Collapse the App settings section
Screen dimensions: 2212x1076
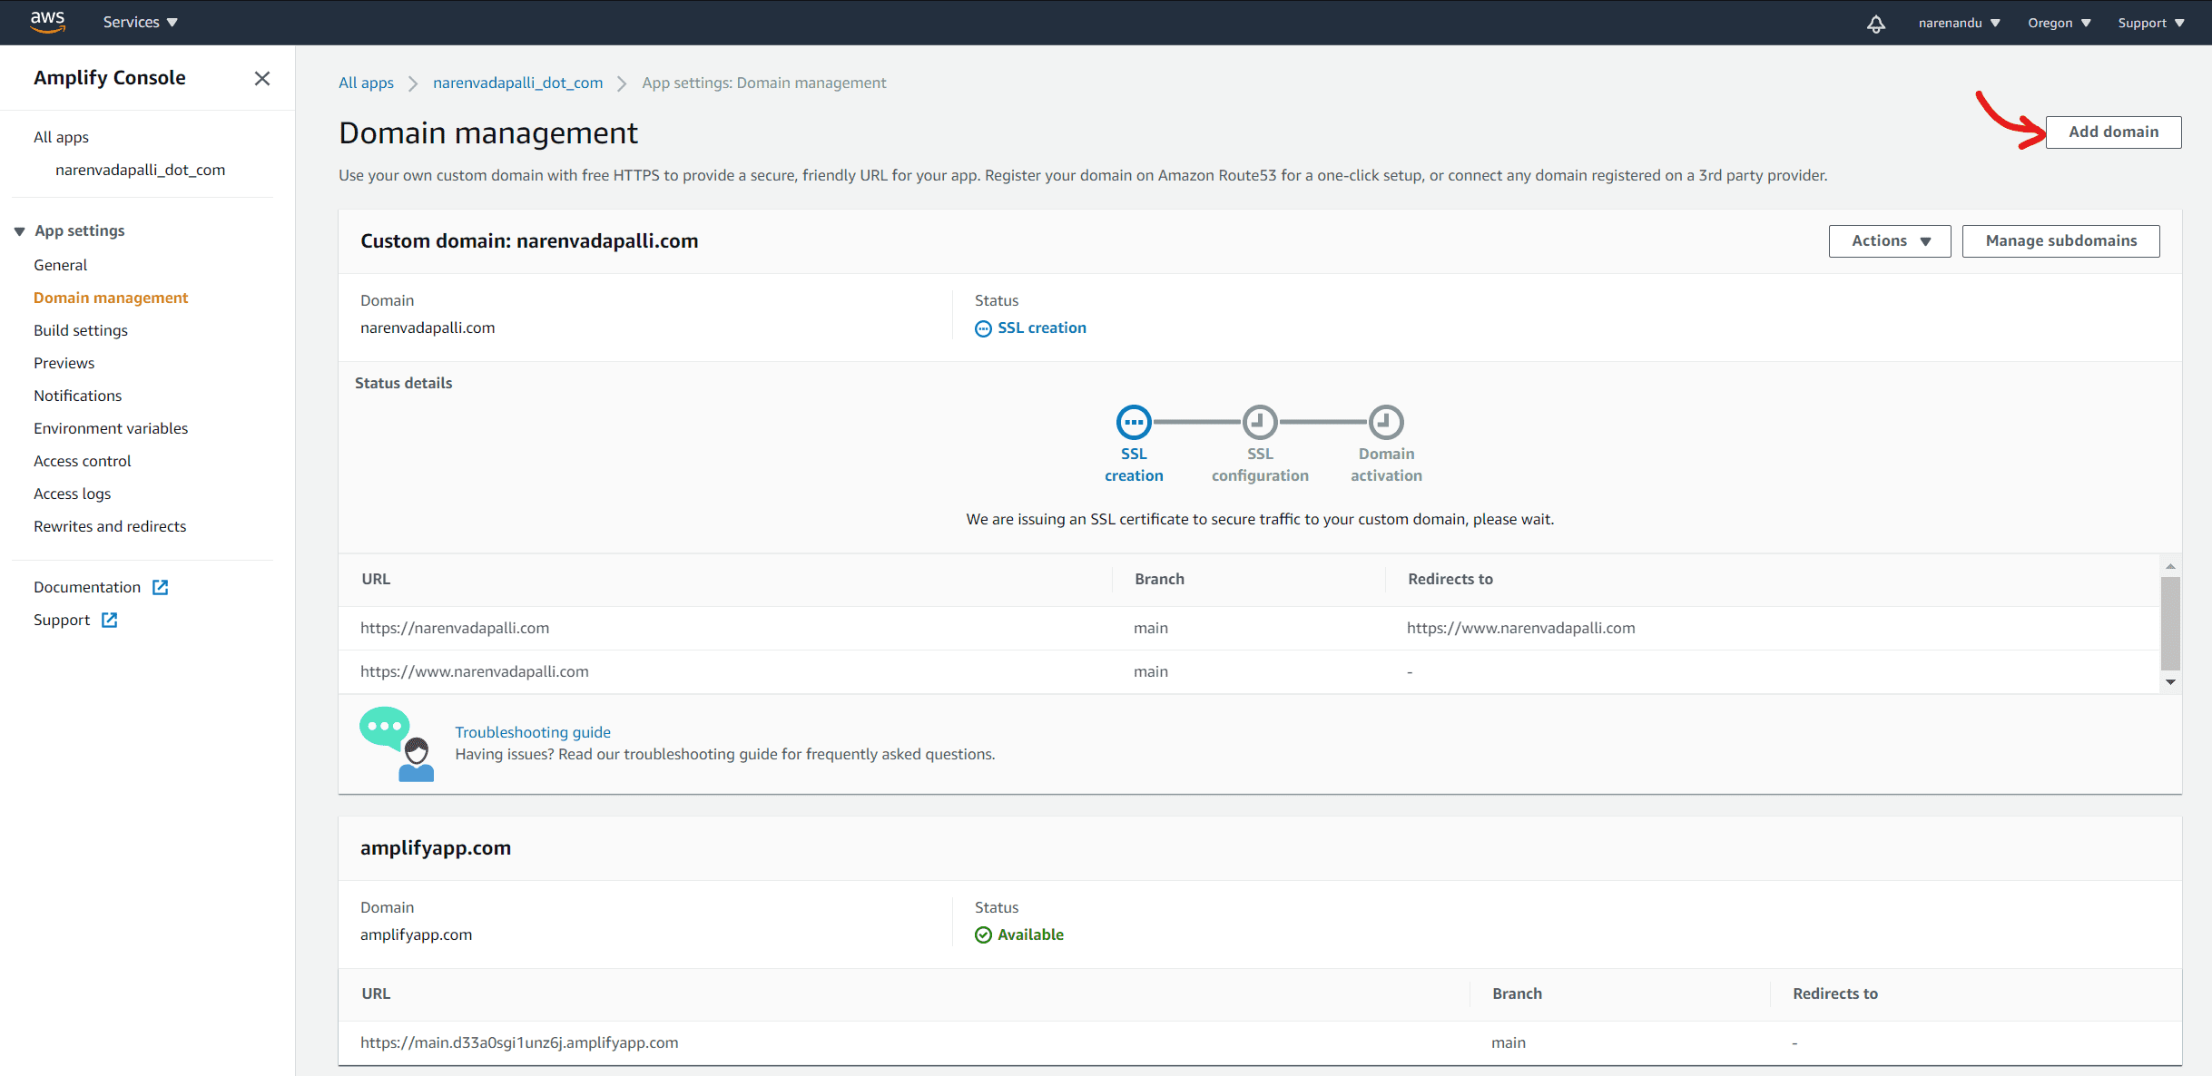click(x=20, y=231)
